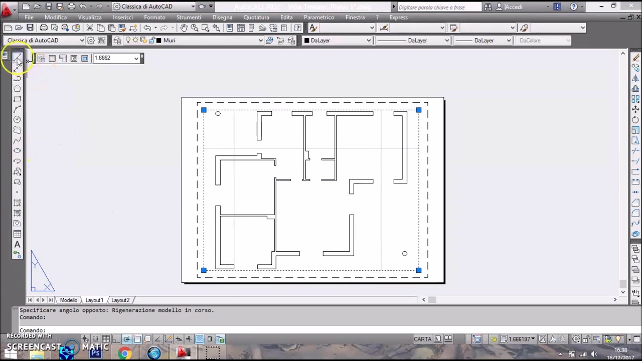Screen dimensions: 642x361
Task: Toggle Polar Tracking in the status bar
Action: (x=127, y=339)
